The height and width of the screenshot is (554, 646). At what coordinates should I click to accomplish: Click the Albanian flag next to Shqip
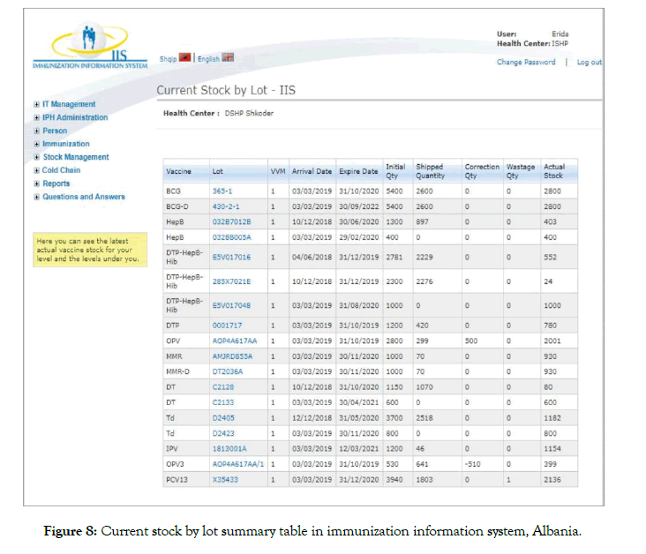(185, 59)
